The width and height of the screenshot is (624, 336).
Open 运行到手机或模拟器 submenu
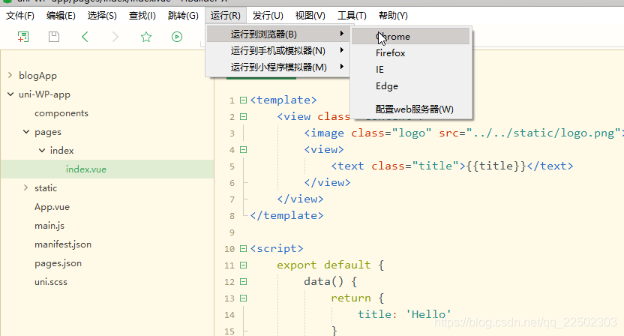tap(277, 50)
